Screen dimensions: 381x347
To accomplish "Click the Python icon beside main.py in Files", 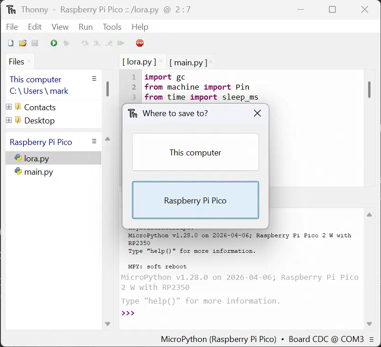I will coord(18,171).
